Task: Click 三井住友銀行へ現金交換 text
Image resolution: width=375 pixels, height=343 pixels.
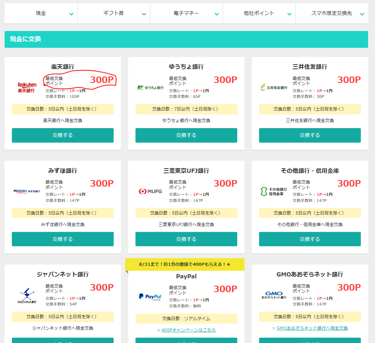Action: pyautogui.click(x=310, y=120)
